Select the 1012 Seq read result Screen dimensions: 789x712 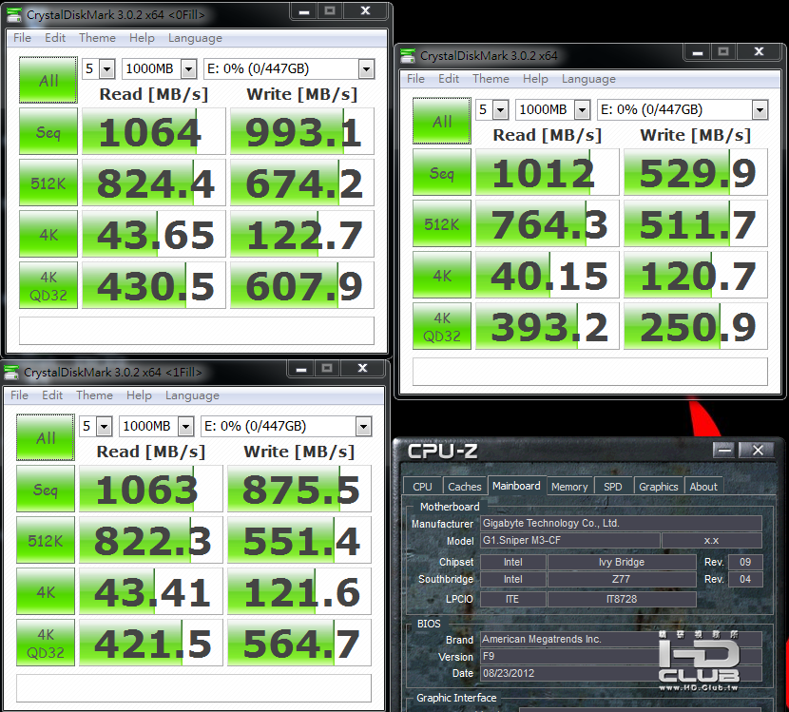tap(547, 172)
